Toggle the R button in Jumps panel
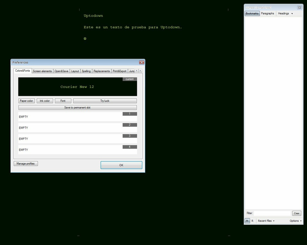This screenshot has height=245, width=307. pos(252,221)
